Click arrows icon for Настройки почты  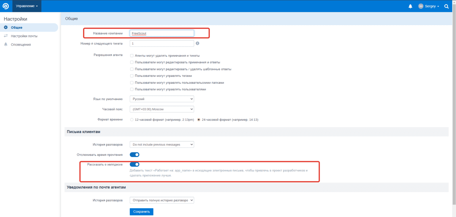tap(6, 36)
